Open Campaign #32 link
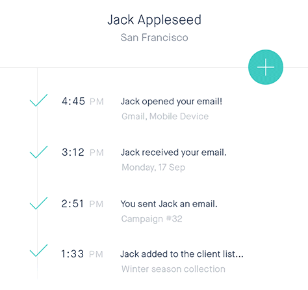The image size is (308, 290). (151, 219)
